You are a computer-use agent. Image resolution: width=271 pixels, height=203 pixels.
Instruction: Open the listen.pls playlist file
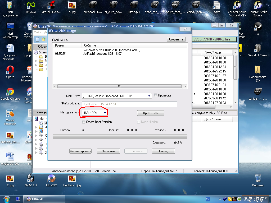(134, 7)
